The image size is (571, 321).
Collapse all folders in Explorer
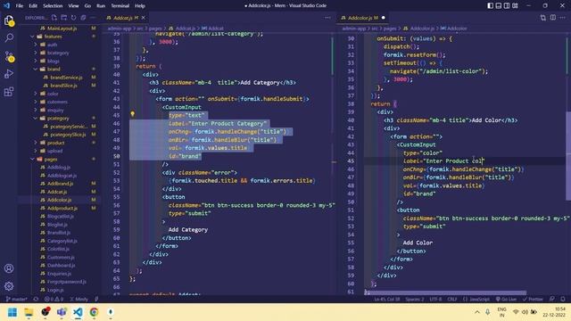83,18
